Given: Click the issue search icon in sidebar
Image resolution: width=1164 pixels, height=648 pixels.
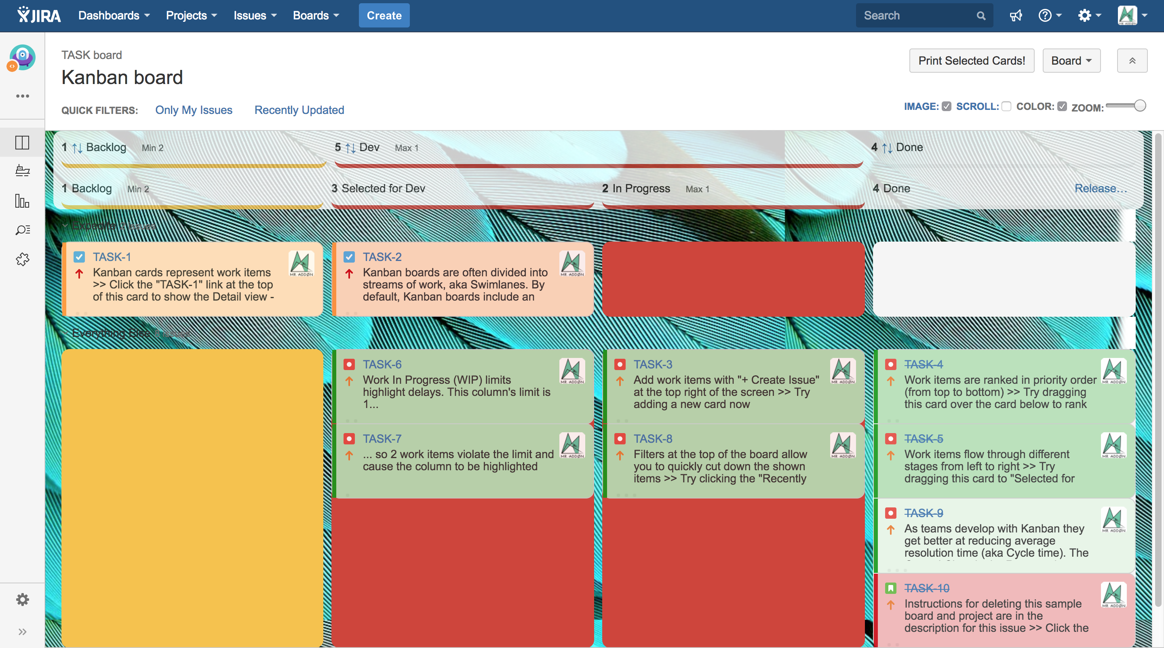Looking at the screenshot, I should tap(22, 230).
